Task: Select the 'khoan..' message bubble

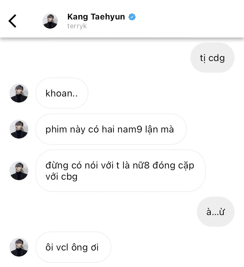Action: (62, 93)
